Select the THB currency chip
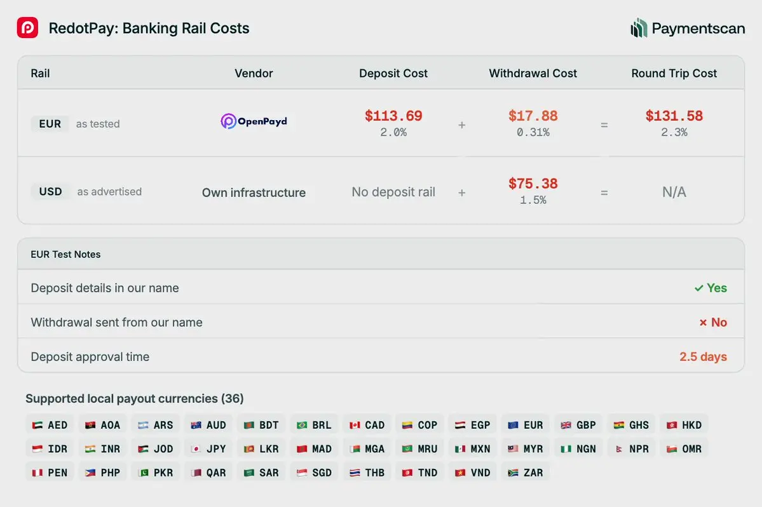 [x=367, y=473]
